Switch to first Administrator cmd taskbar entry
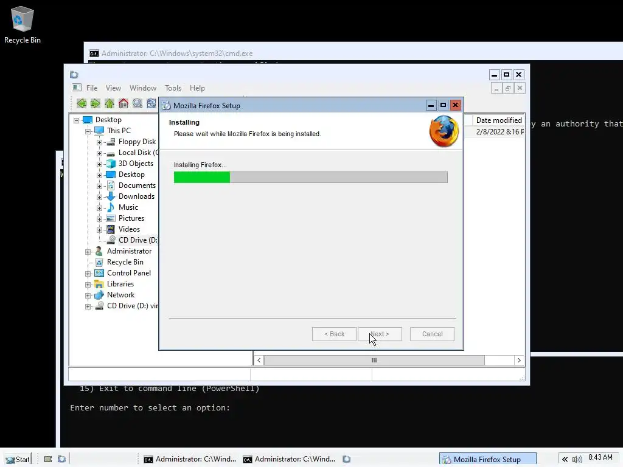 [x=190, y=459]
